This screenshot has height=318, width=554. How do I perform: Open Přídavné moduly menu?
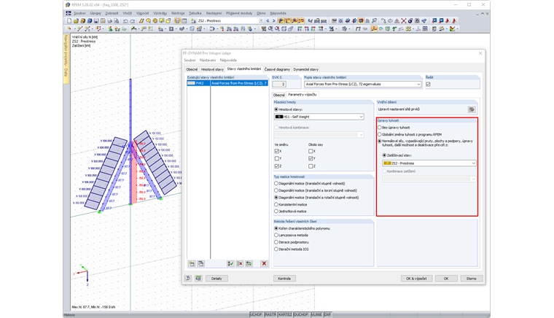[239, 13]
